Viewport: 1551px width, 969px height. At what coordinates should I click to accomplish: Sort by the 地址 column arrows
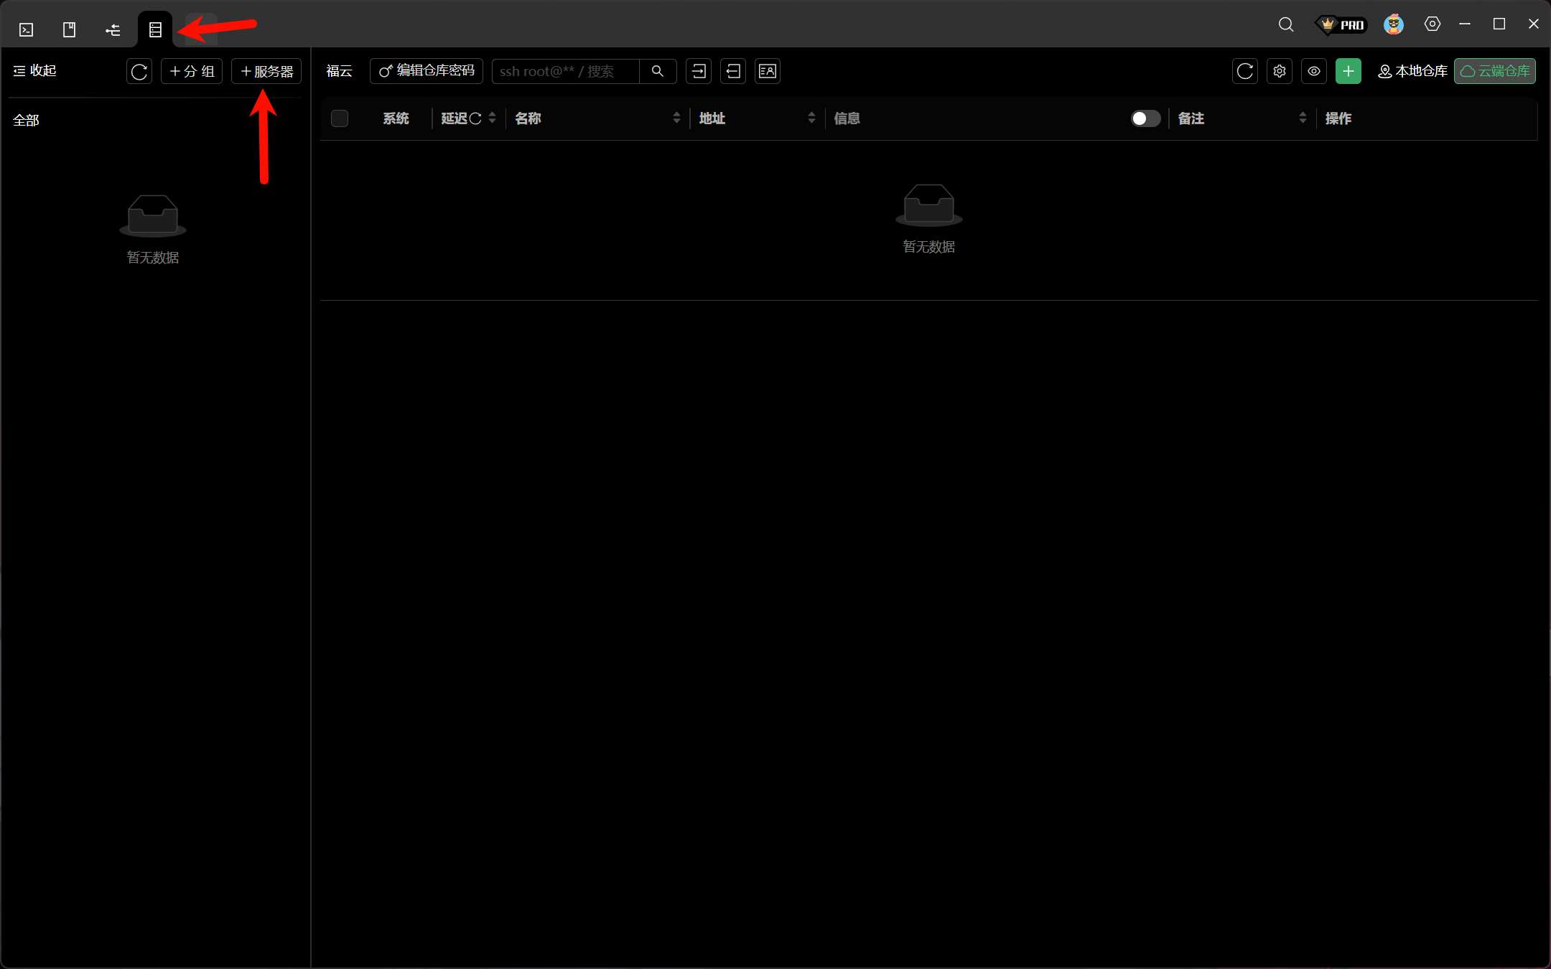coord(811,118)
